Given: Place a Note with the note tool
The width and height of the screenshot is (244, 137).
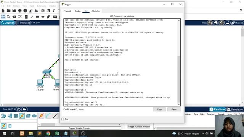Looking at the screenshot, I should coord(26,17).
